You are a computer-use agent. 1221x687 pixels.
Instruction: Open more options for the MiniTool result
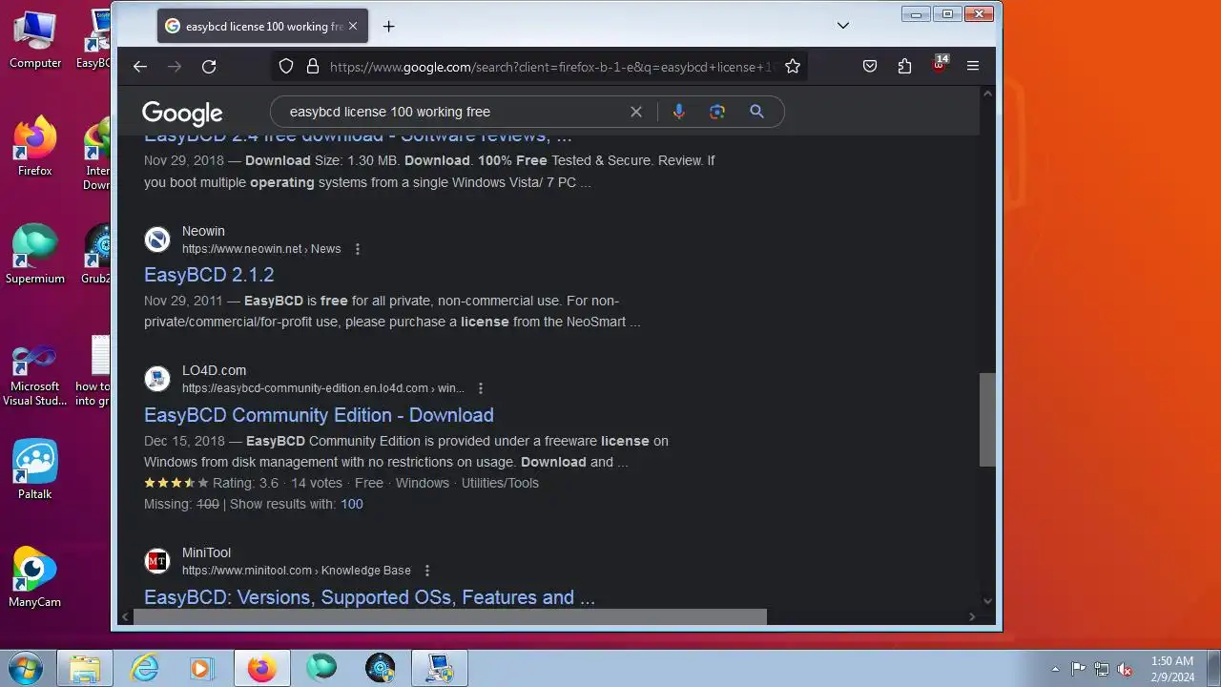pos(427,571)
